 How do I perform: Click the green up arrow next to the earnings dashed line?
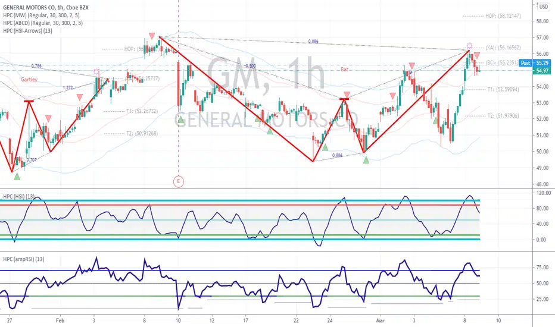tap(181, 120)
